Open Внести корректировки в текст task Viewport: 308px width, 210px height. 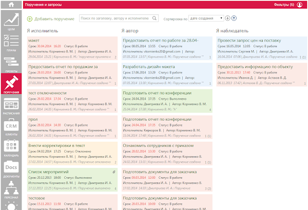[56, 146]
